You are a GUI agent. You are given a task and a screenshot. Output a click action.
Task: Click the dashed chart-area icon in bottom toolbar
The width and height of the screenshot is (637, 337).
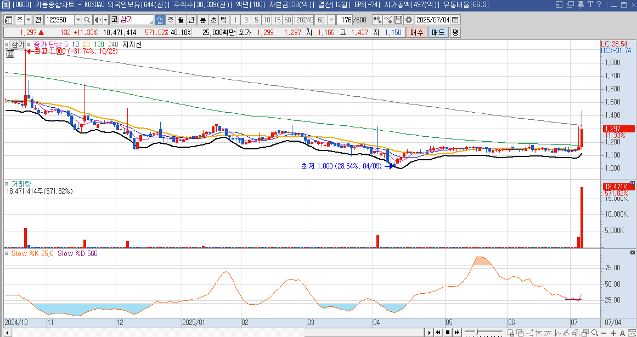(x=529, y=333)
